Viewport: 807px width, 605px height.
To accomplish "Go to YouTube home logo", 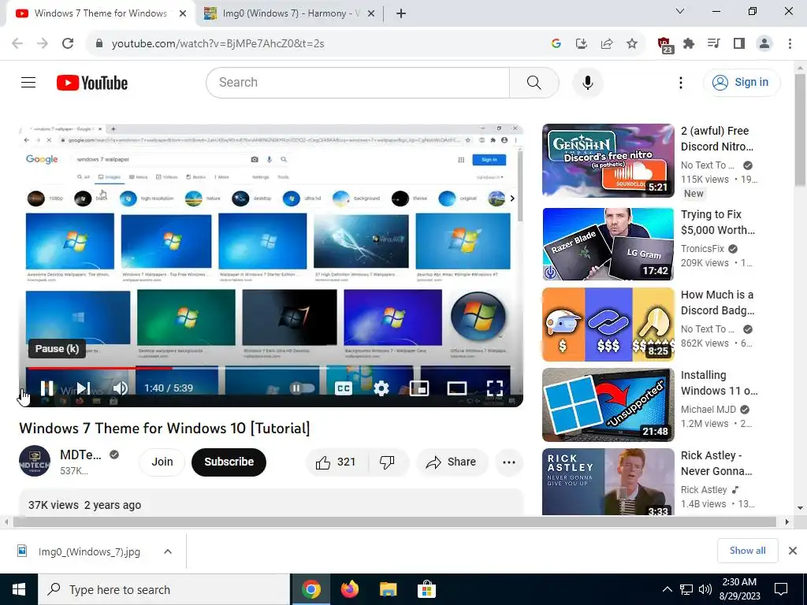I will pyautogui.click(x=92, y=82).
